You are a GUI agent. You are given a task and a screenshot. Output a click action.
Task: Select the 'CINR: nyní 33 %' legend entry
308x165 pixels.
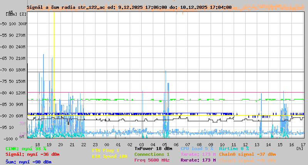click(x=26, y=148)
